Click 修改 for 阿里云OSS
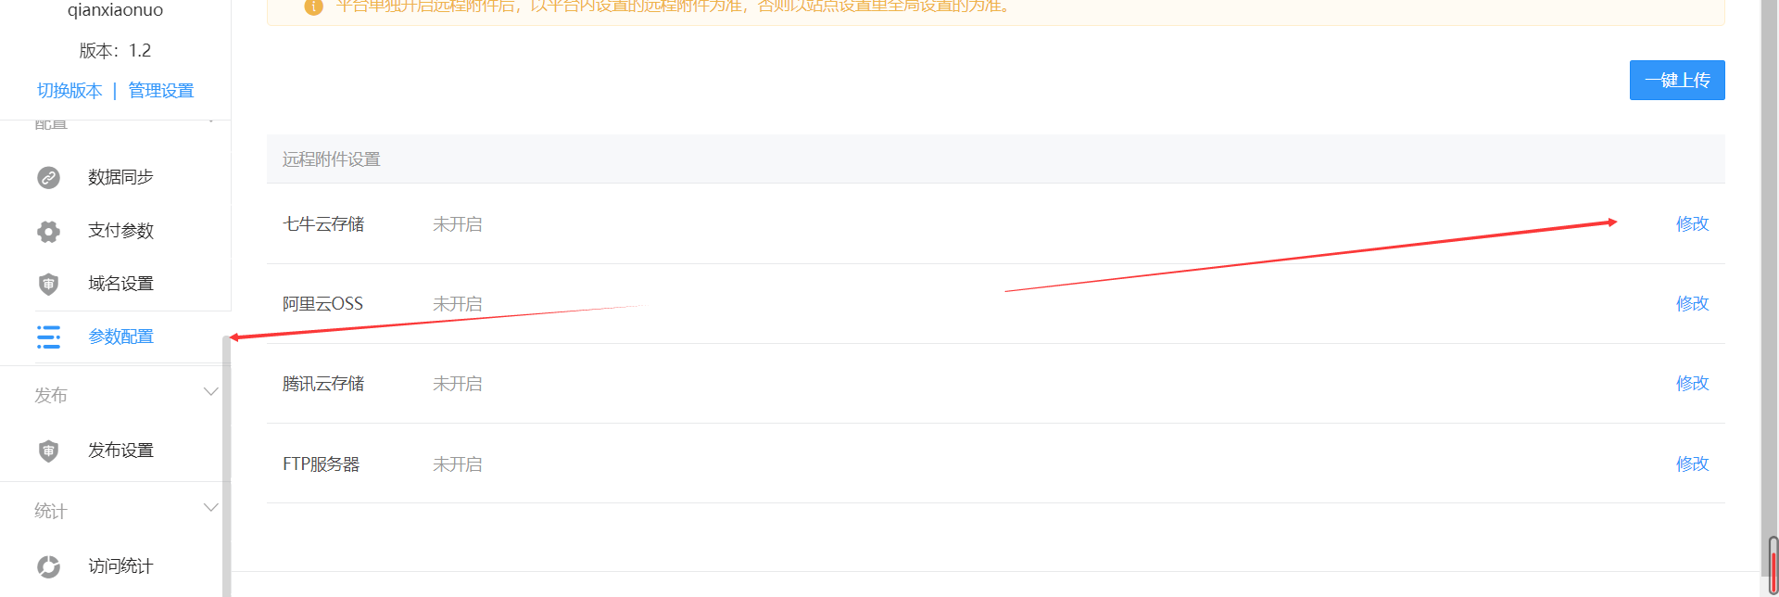Screen dimensions: 1779x597 [1692, 303]
